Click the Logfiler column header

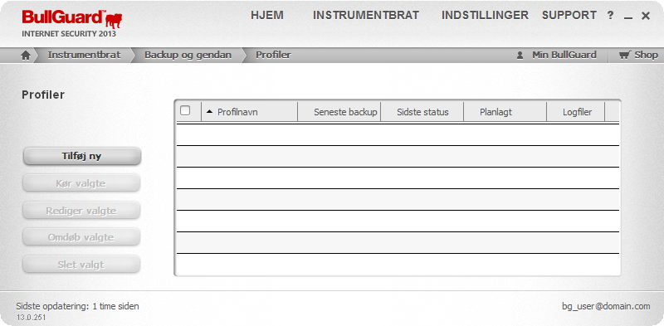pos(576,112)
